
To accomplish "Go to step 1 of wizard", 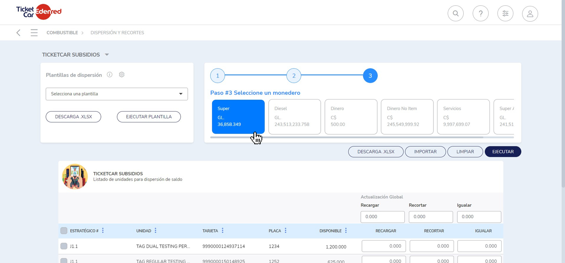I will [x=218, y=76].
